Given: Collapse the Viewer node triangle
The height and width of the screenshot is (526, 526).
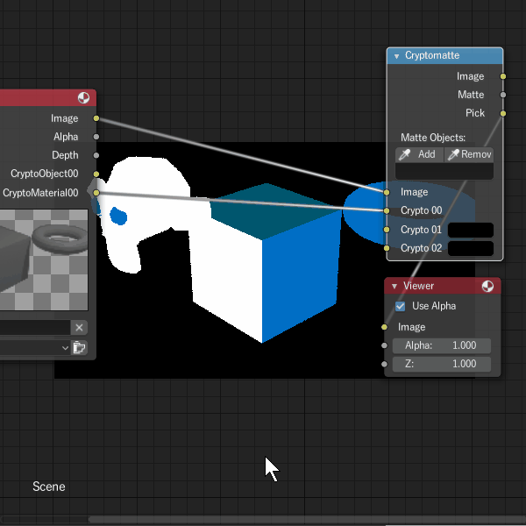Looking at the screenshot, I should point(394,286).
